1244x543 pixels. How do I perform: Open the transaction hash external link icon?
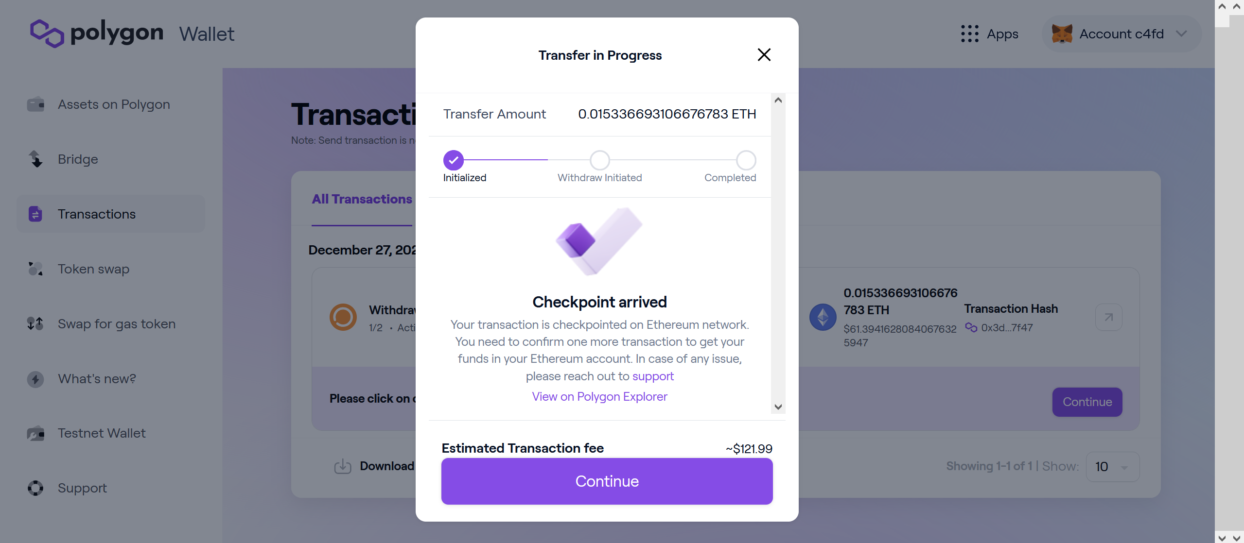pos(1108,317)
